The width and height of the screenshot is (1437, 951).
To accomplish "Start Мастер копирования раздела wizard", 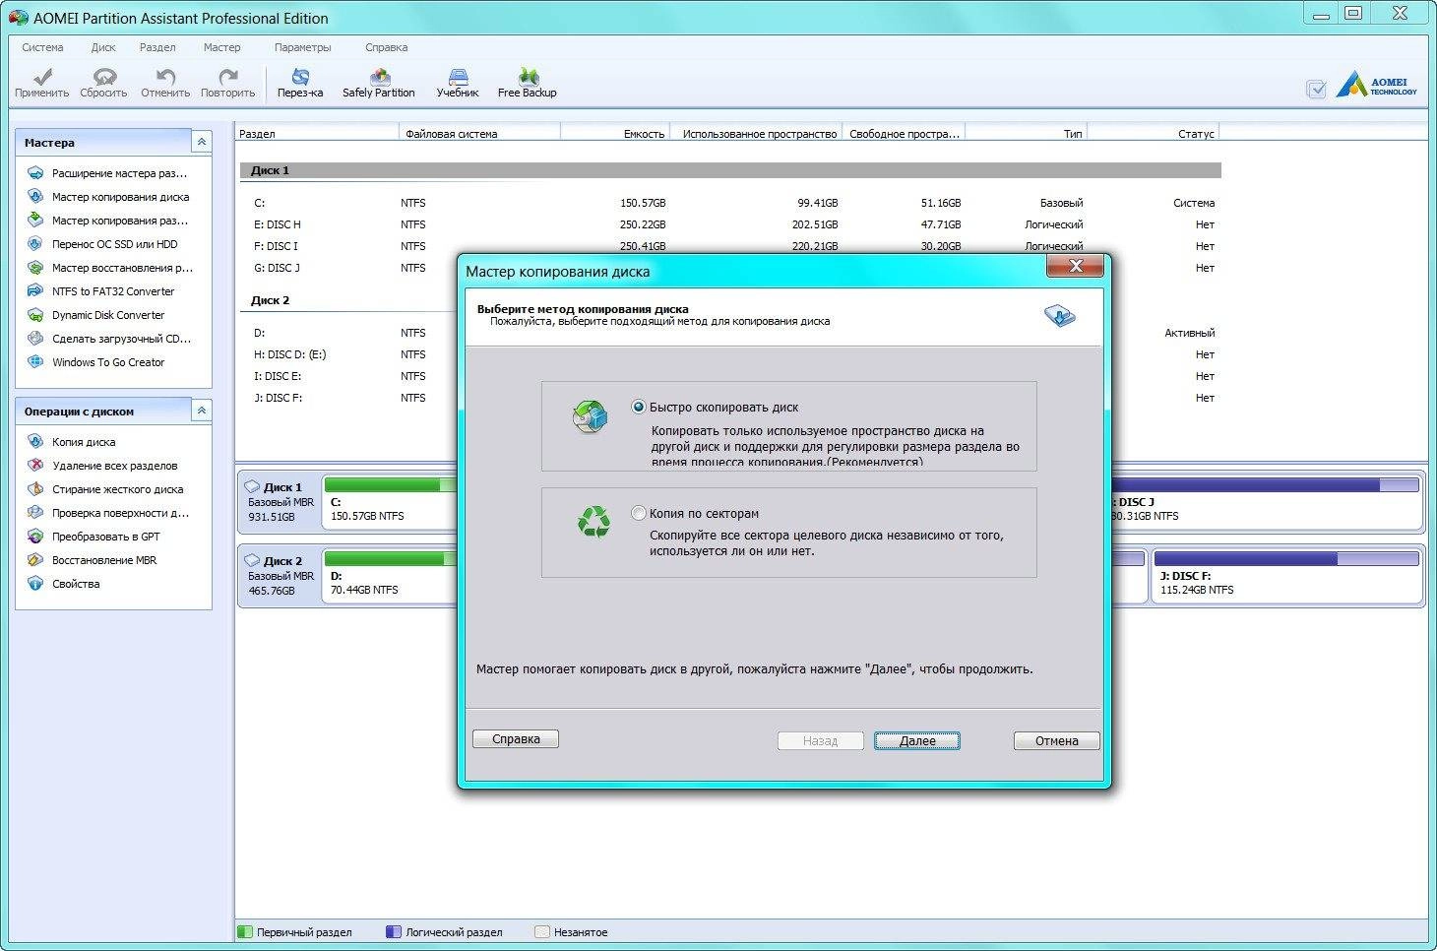I will click(x=120, y=221).
